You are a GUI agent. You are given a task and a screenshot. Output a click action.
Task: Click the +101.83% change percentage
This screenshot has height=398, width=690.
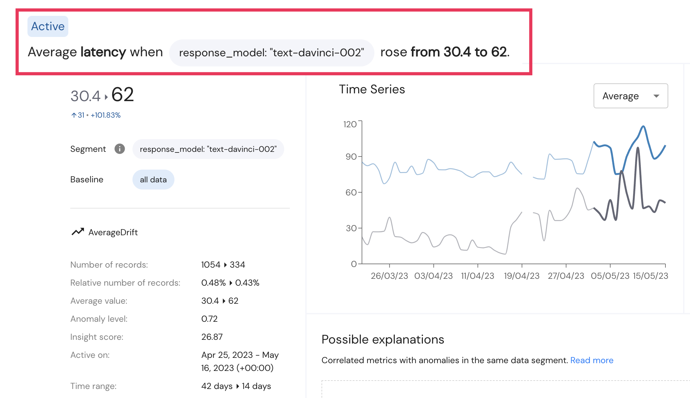tap(105, 115)
